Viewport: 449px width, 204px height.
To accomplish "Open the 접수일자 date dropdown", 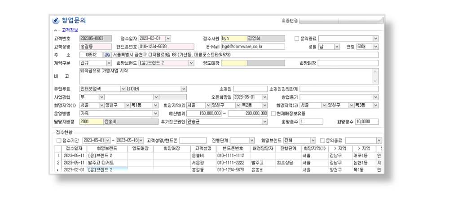I will [x=168, y=38].
